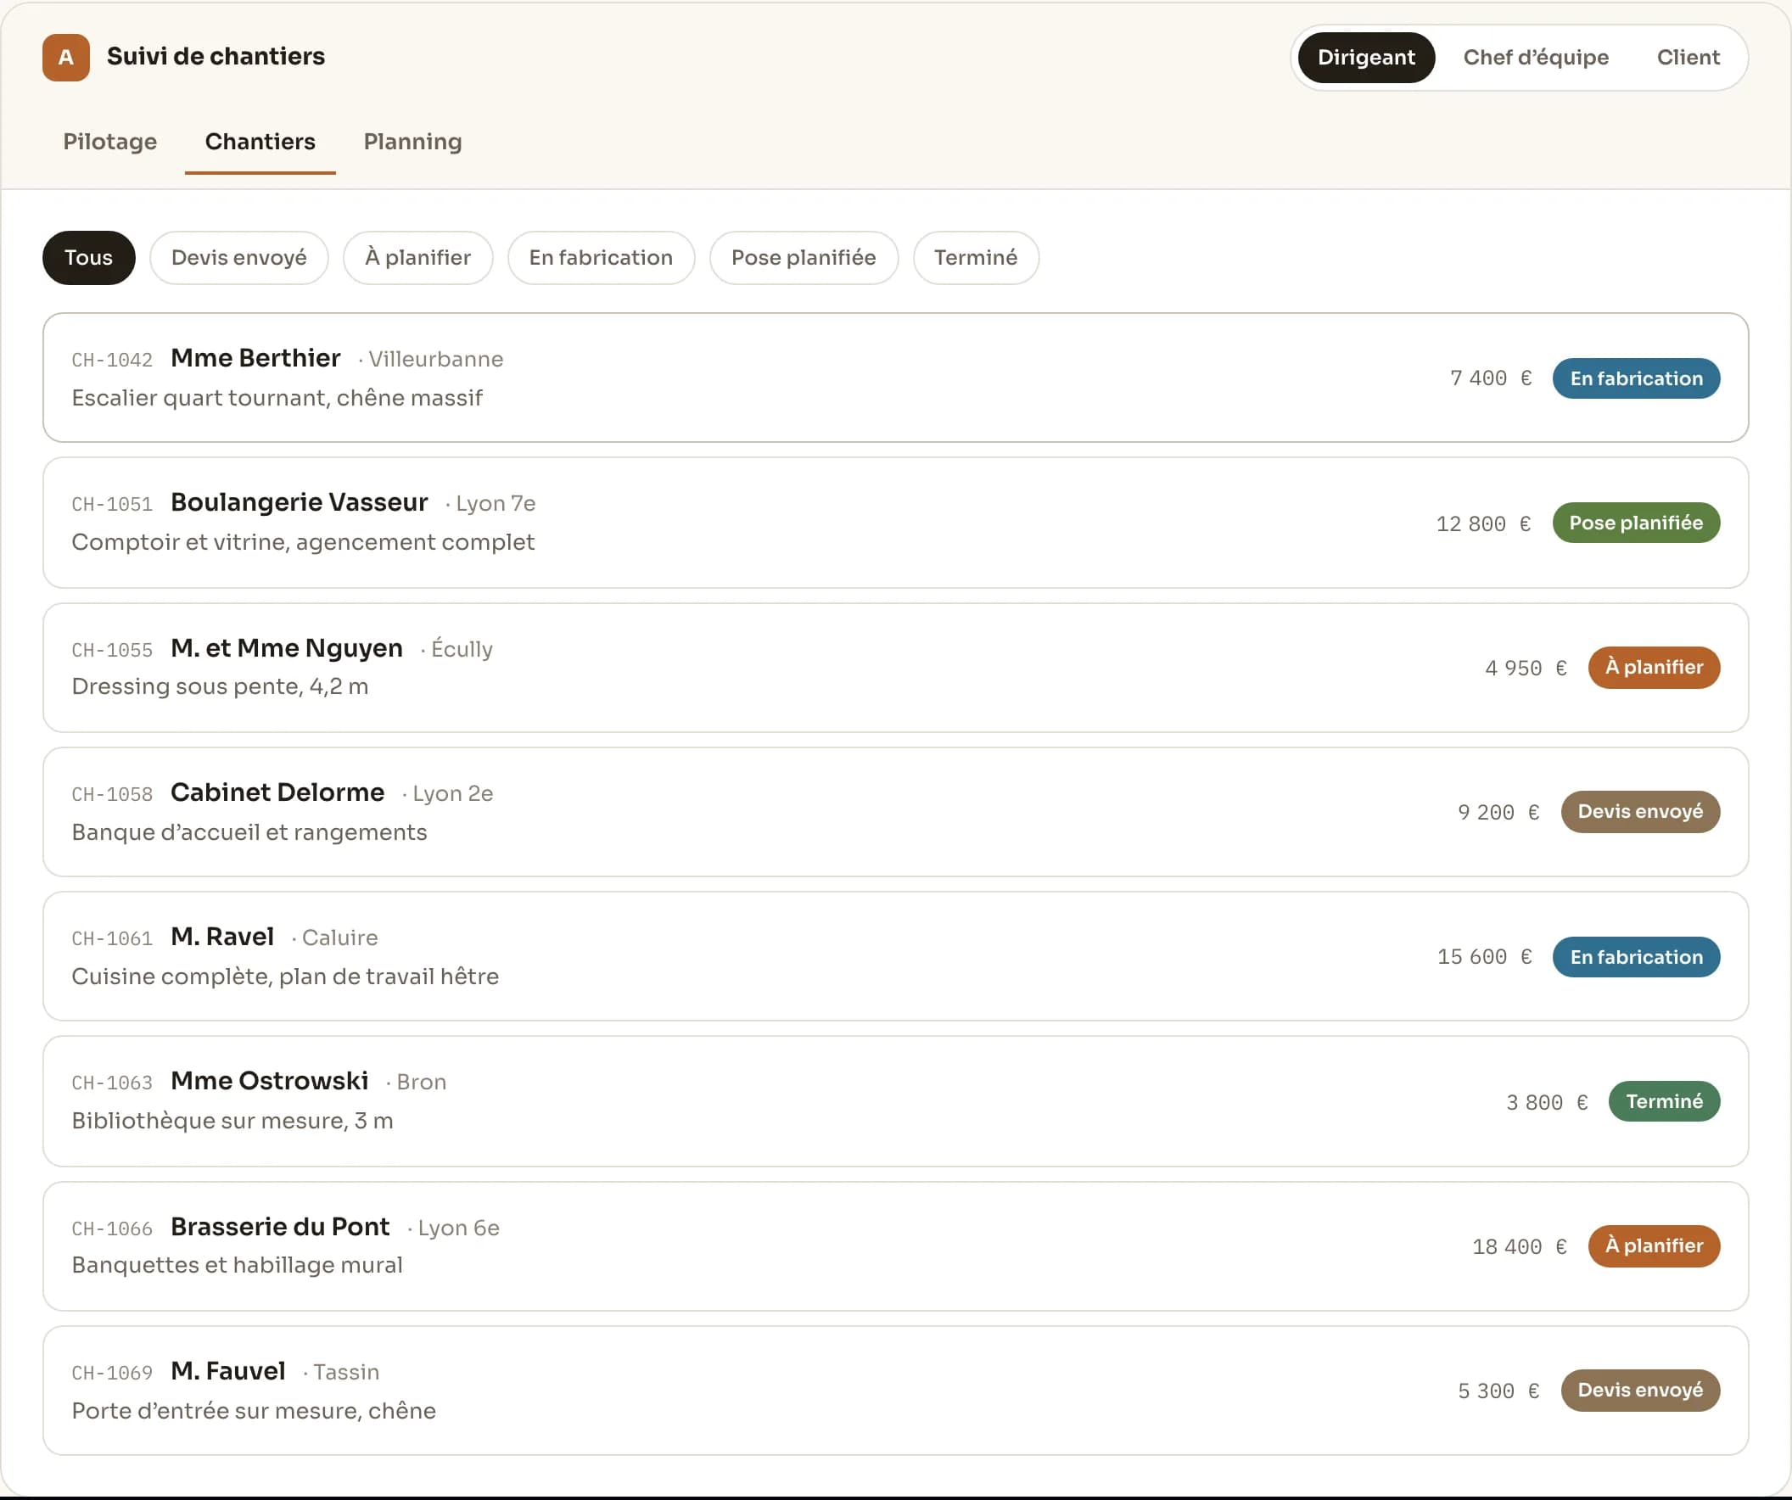The width and height of the screenshot is (1792, 1500).
Task: Select the Chantiers tab
Action: 260,142
